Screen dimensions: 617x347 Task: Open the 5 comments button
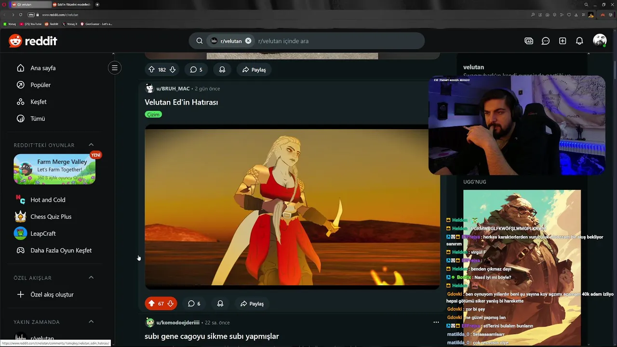pyautogui.click(x=196, y=69)
